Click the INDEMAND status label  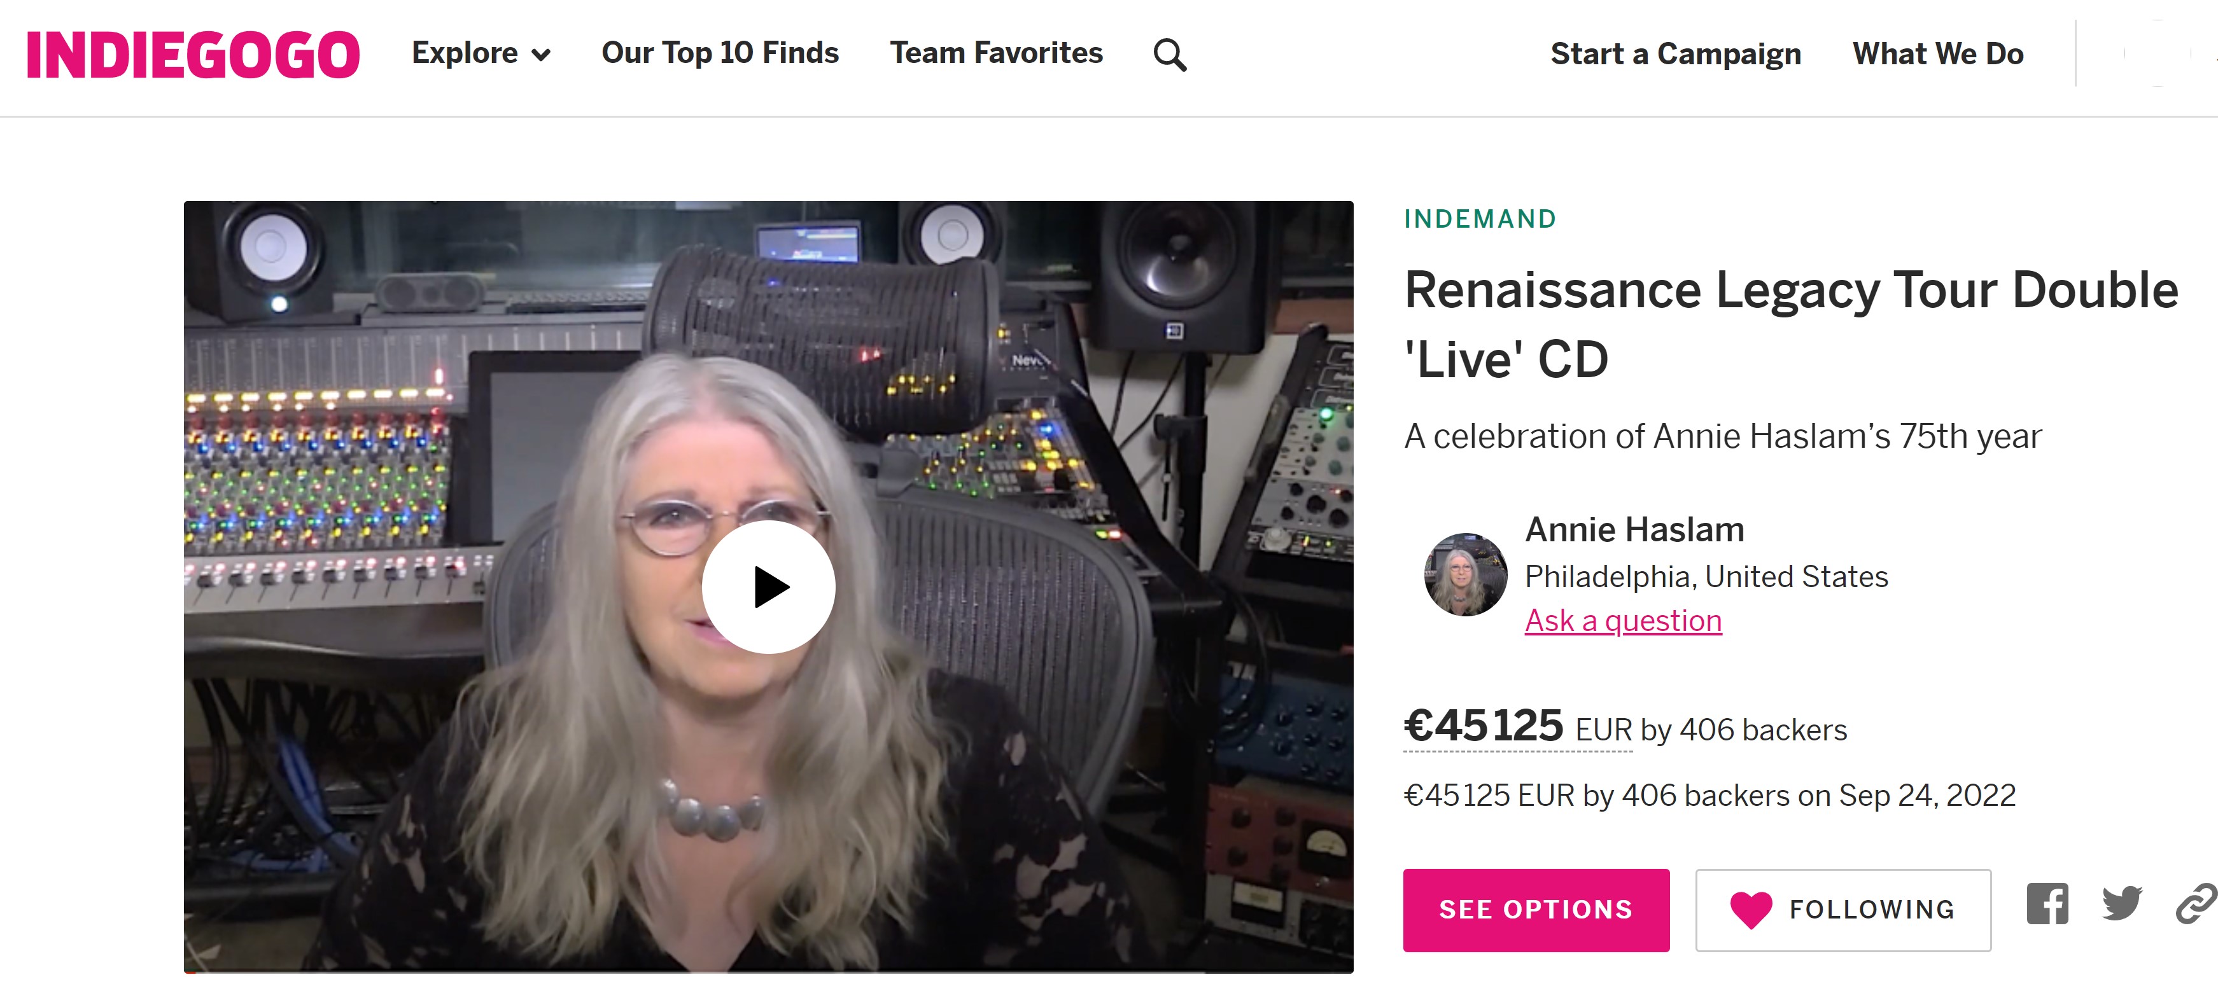pyautogui.click(x=1480, y=219)
